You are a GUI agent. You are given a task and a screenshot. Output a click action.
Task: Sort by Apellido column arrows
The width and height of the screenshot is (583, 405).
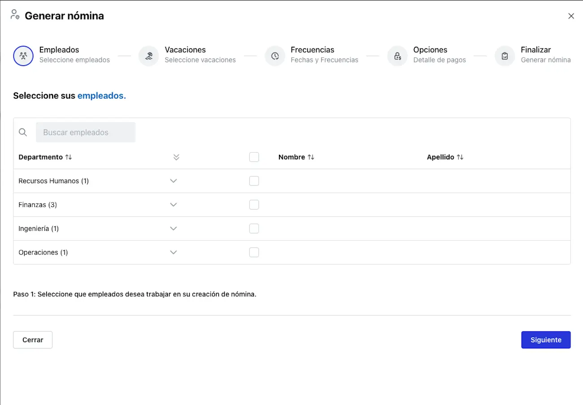(x=460, y=157)
